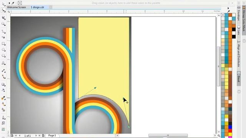Screen dimensions: 246x138
Task: Switch to the Welcome Screen tab
Action: pyautogui.click(x=16, y=7)
